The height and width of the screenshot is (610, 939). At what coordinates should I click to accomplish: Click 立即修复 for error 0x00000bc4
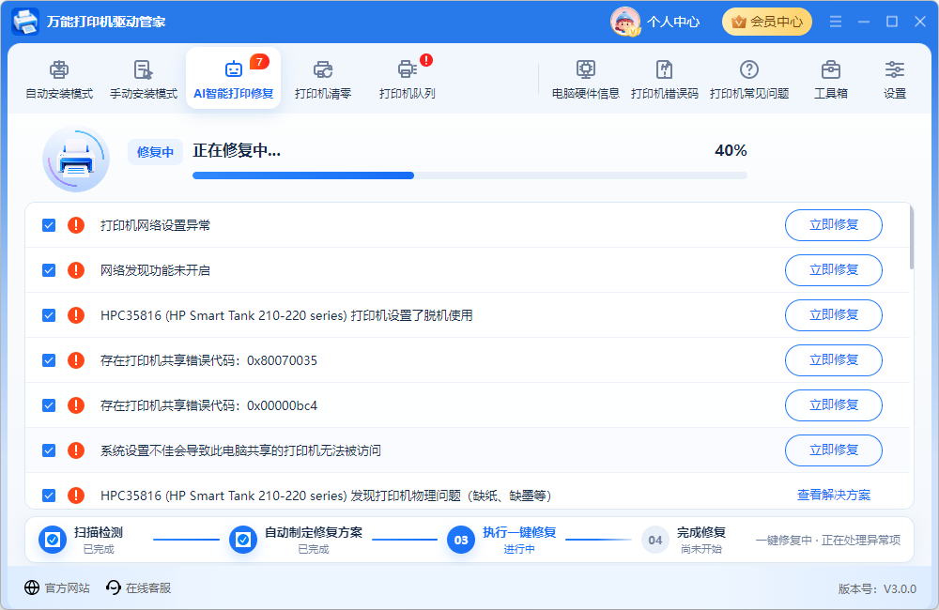(834, 405)
